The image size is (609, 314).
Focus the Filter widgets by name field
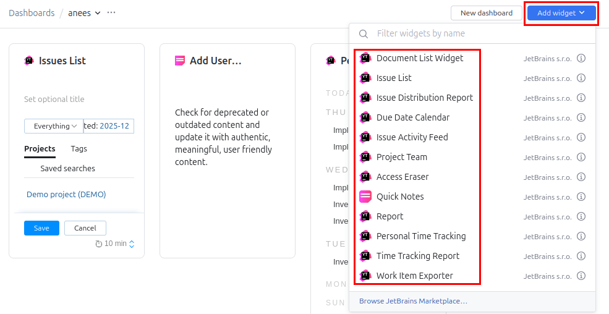point(476,33)
